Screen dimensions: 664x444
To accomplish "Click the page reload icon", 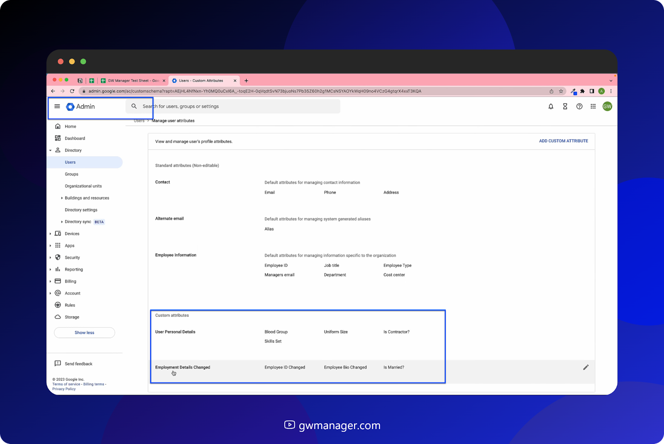I will [x=72, y=91].
